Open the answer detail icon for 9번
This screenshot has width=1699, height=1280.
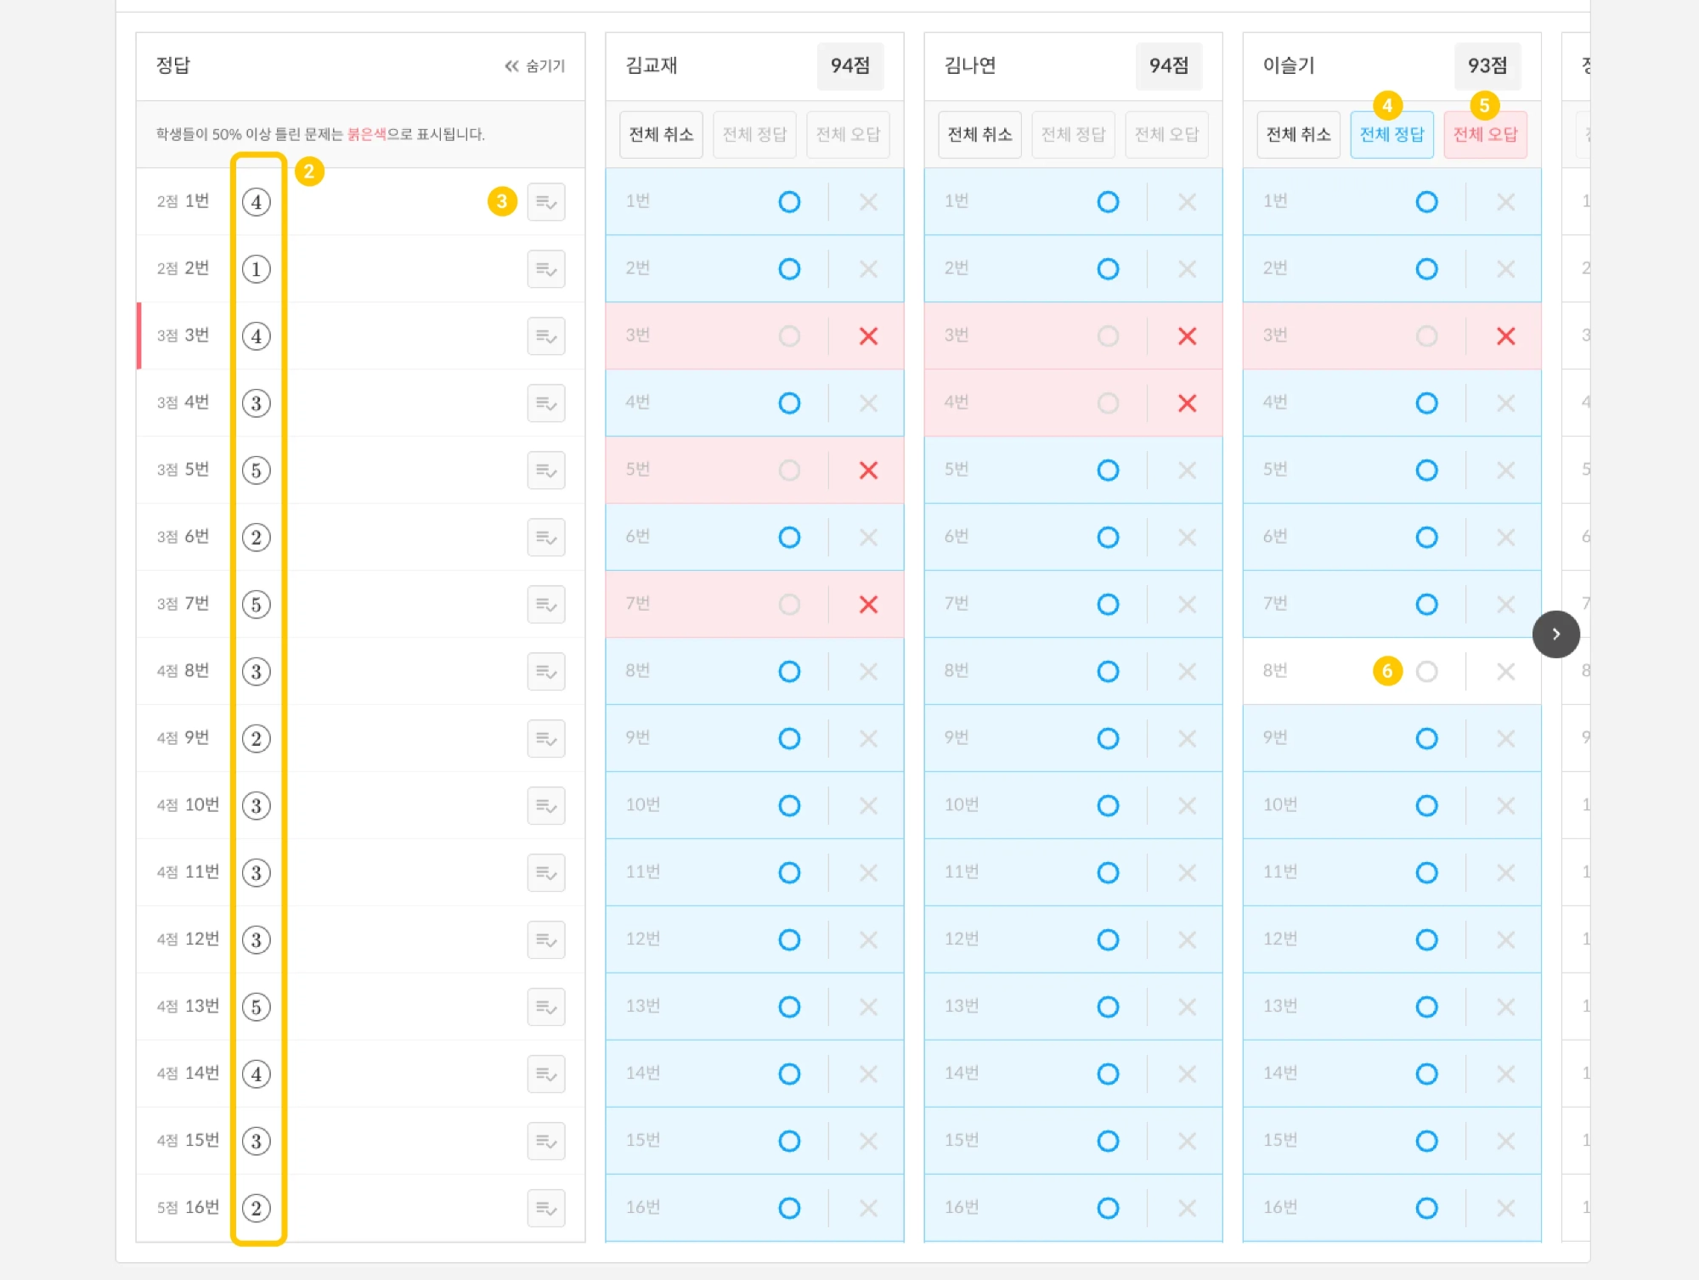(x=545, y=739)
